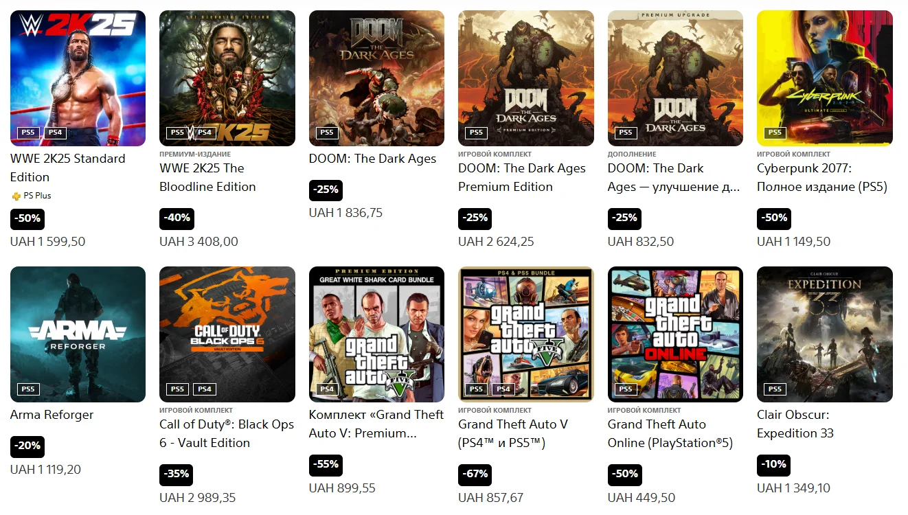Click the Комплект «Grand Theft Auto V: Premium title
This screenshot has height=515, width=908.
(x=376, y=424)
